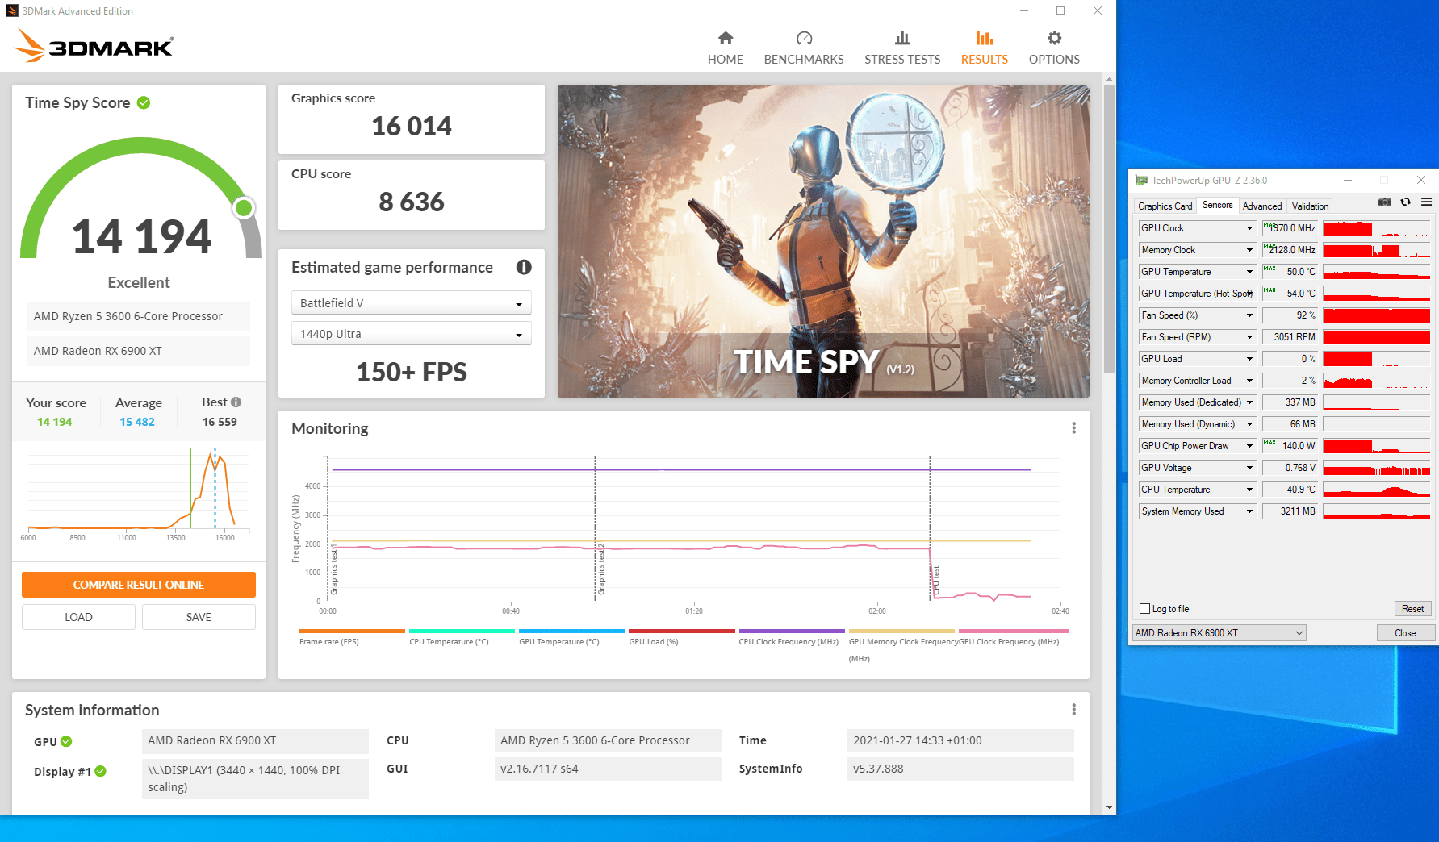1439x842 pixels.
Task: Go to the Home page
Action: (725, 48)
